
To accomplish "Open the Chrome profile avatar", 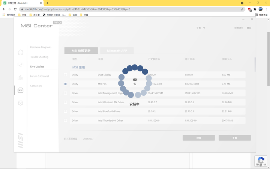I will 261,9.
